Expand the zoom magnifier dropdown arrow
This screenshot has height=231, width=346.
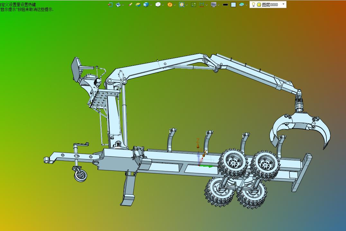[x=187, y=5]
